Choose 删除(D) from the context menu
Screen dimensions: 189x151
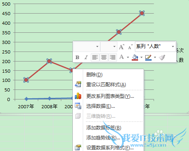tap(108, 75)
